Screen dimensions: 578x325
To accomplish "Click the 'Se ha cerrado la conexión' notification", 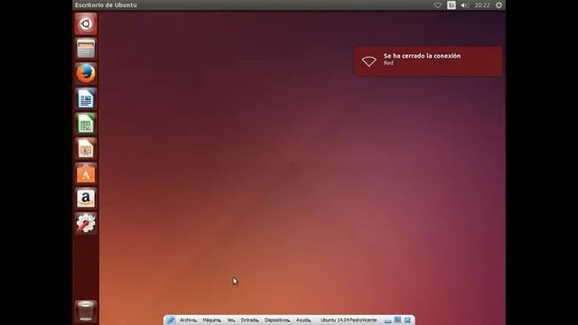I will tap(428, 61).
